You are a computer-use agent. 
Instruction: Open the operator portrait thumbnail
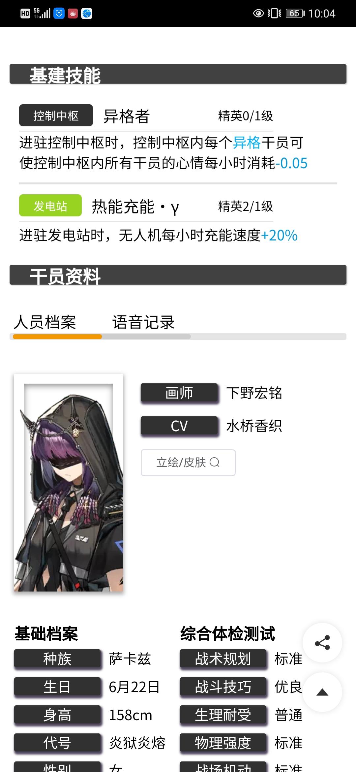(x=69, y=482)
